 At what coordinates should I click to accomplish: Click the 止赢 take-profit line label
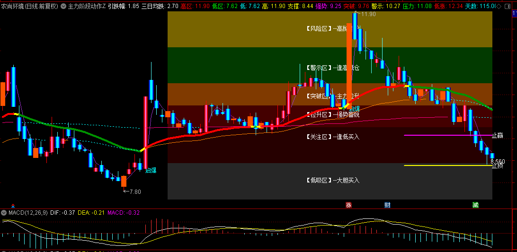tap(498, 136)
